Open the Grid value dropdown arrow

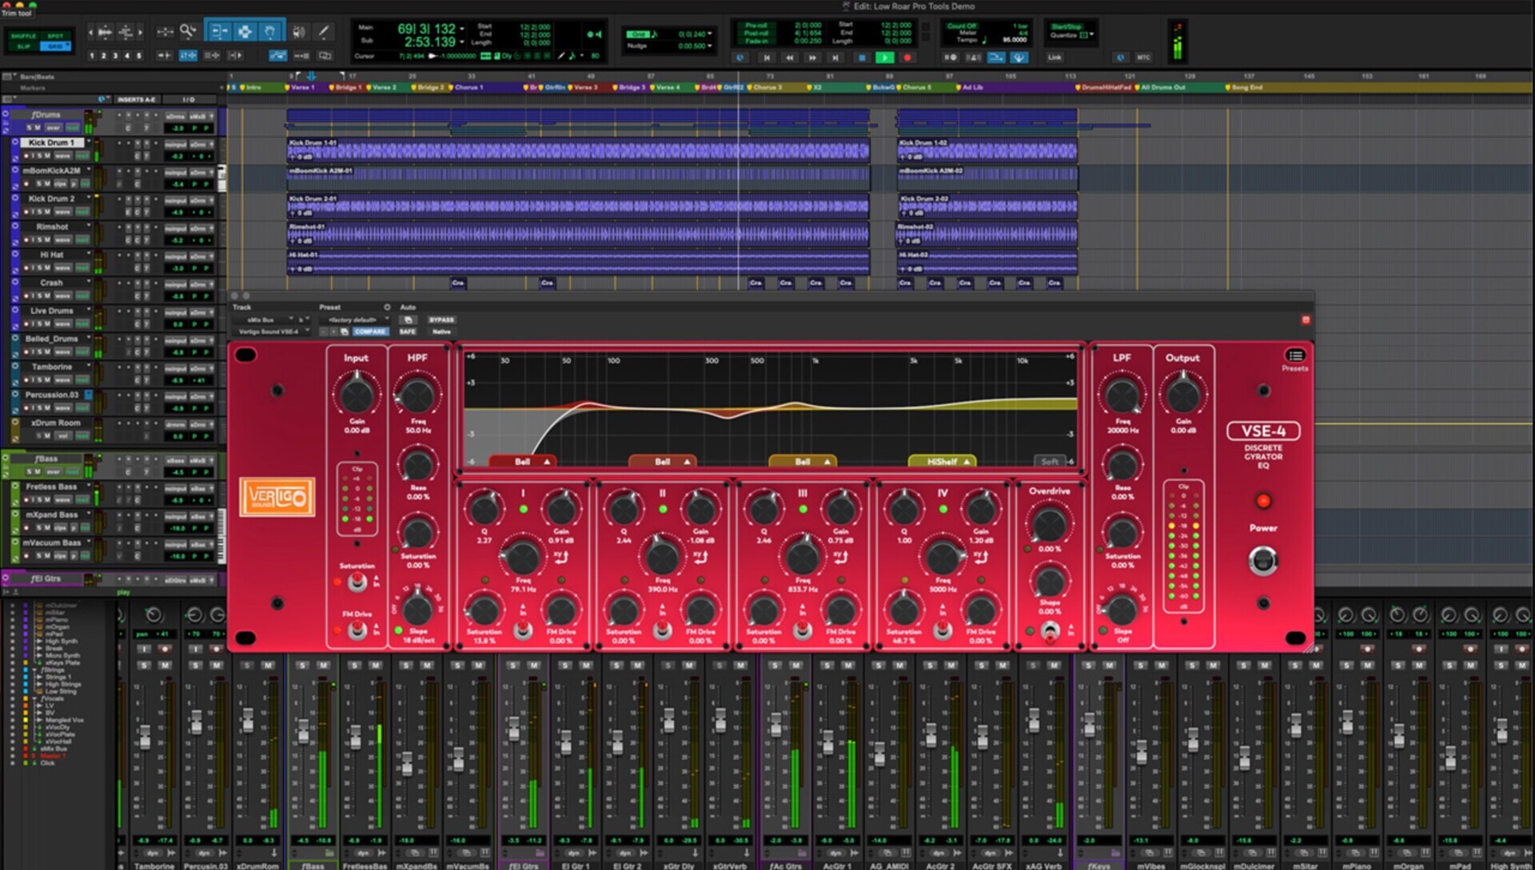(x=711, y=34)
